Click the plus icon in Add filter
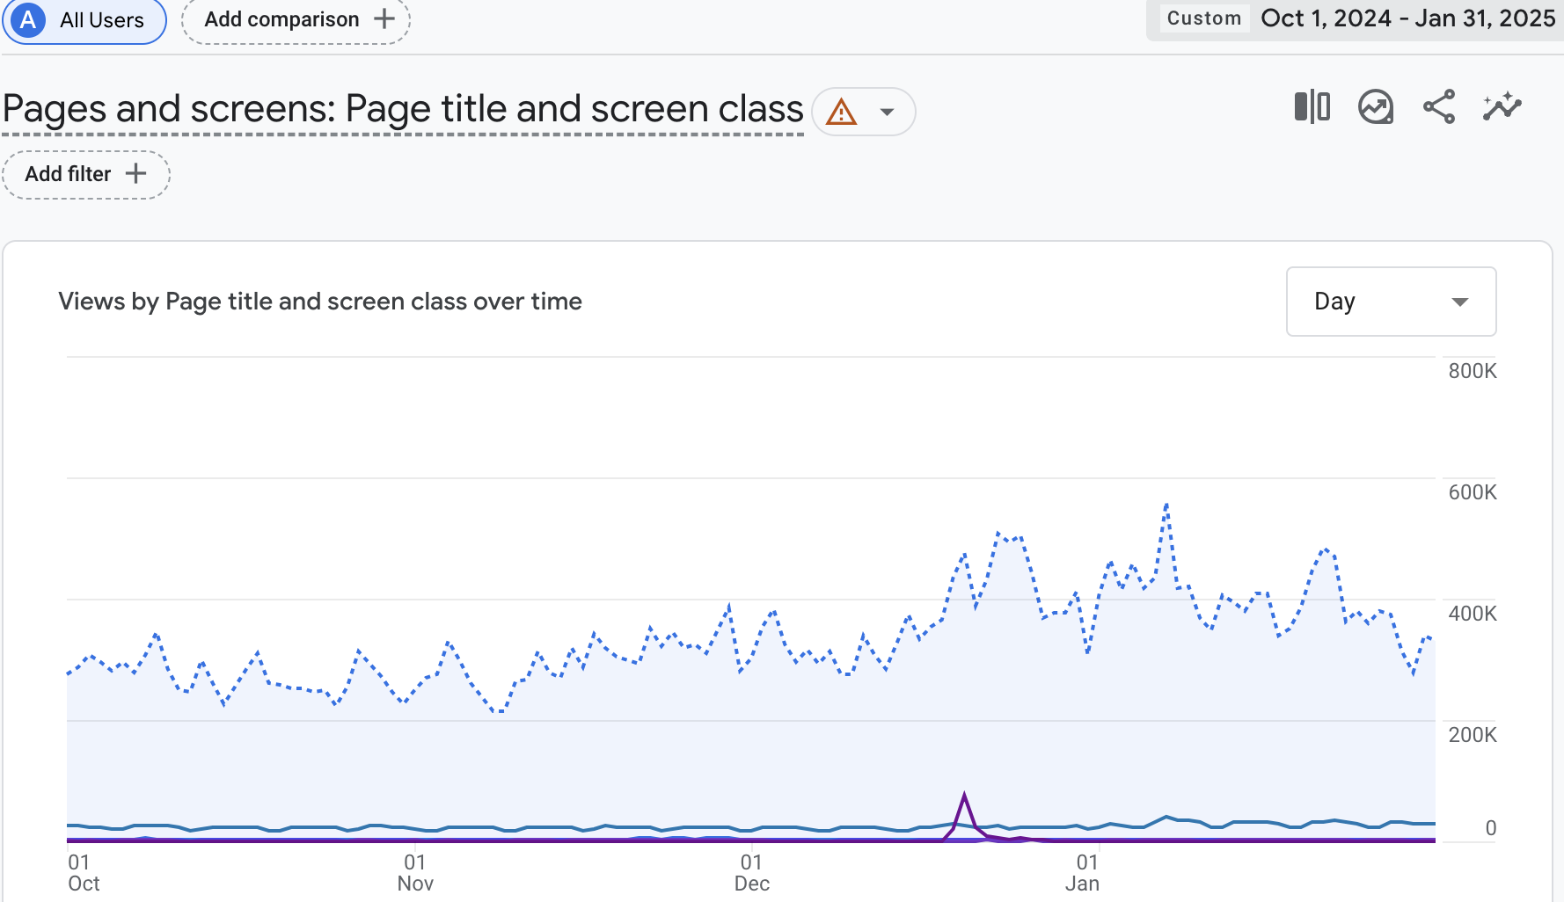The image size is (1564, 902). coord(135,174)
